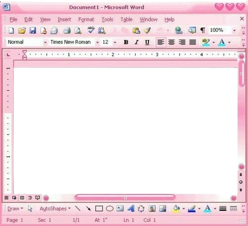248x226 pixels.
Task: Insert diagram or organization chart
Action: click(141, 209)
